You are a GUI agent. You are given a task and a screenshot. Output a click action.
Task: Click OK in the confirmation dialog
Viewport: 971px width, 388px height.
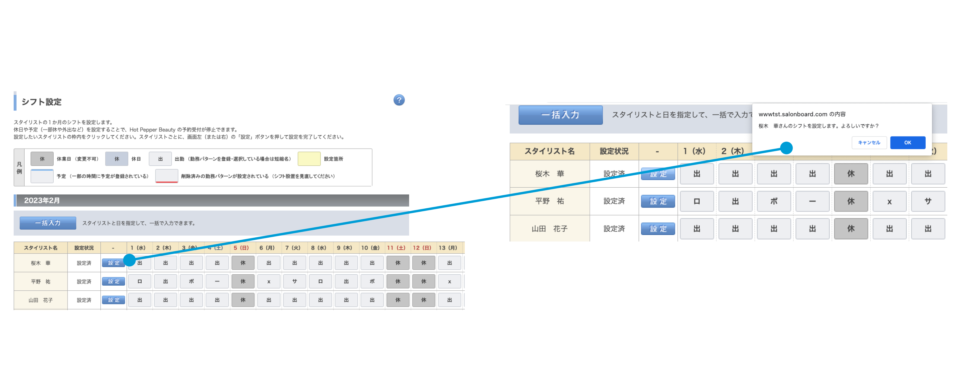[907, 143]
